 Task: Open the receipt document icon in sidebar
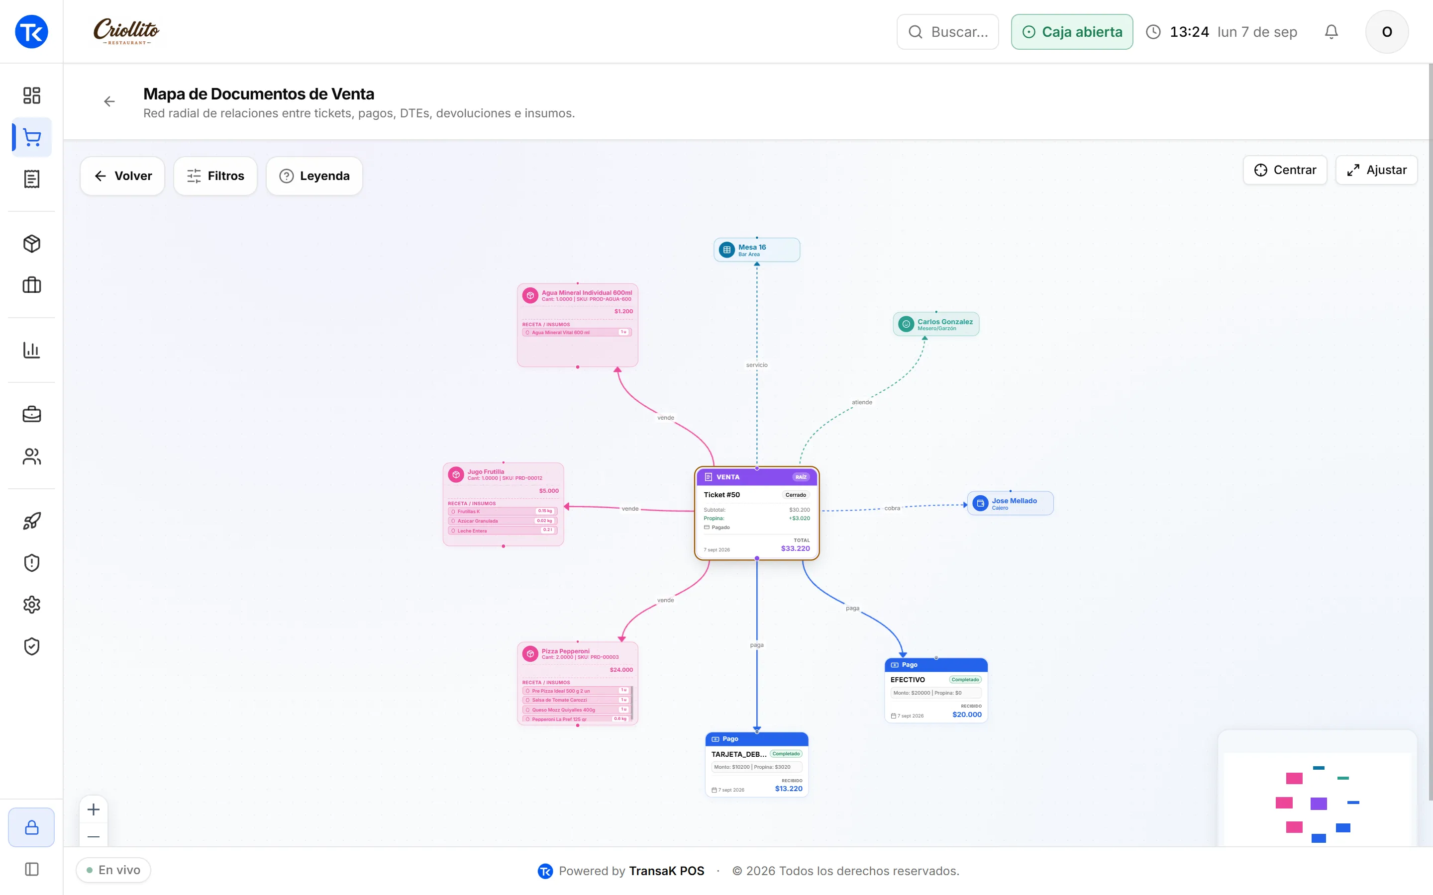pyautogui.click(x=31, y=179)
